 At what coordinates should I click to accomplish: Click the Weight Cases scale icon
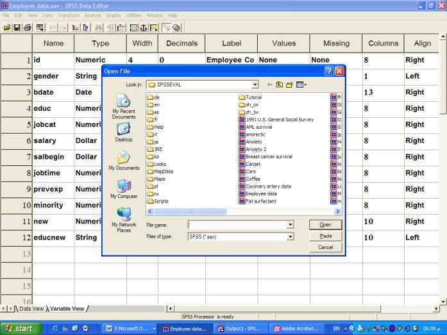[x=144, y=28]
